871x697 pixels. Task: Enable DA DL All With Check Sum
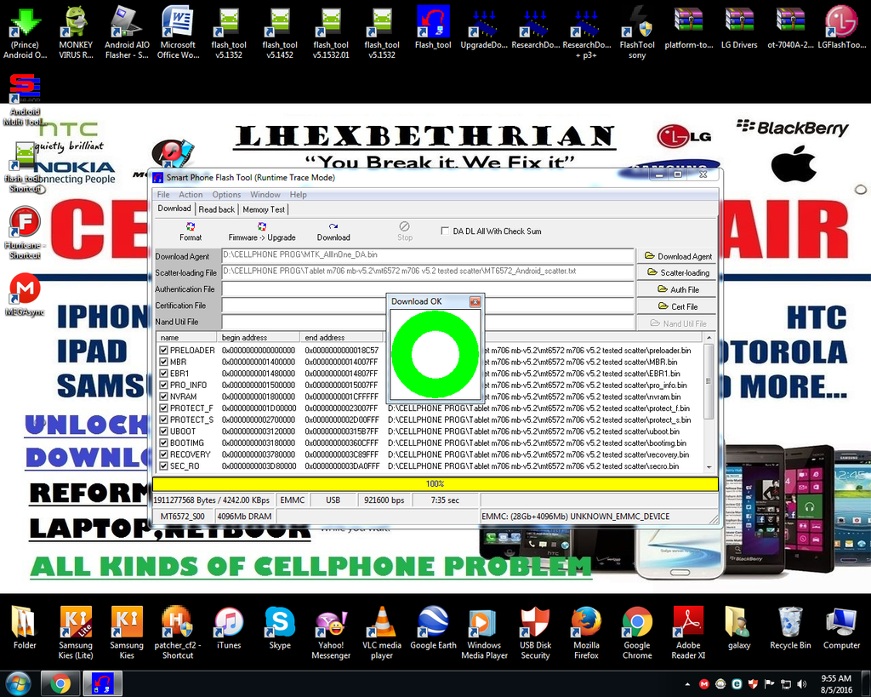coord(445,231)
